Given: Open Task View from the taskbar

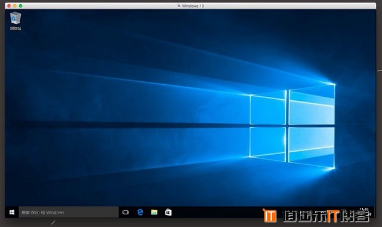Looking at the screenshot, I should coord(125,213).
